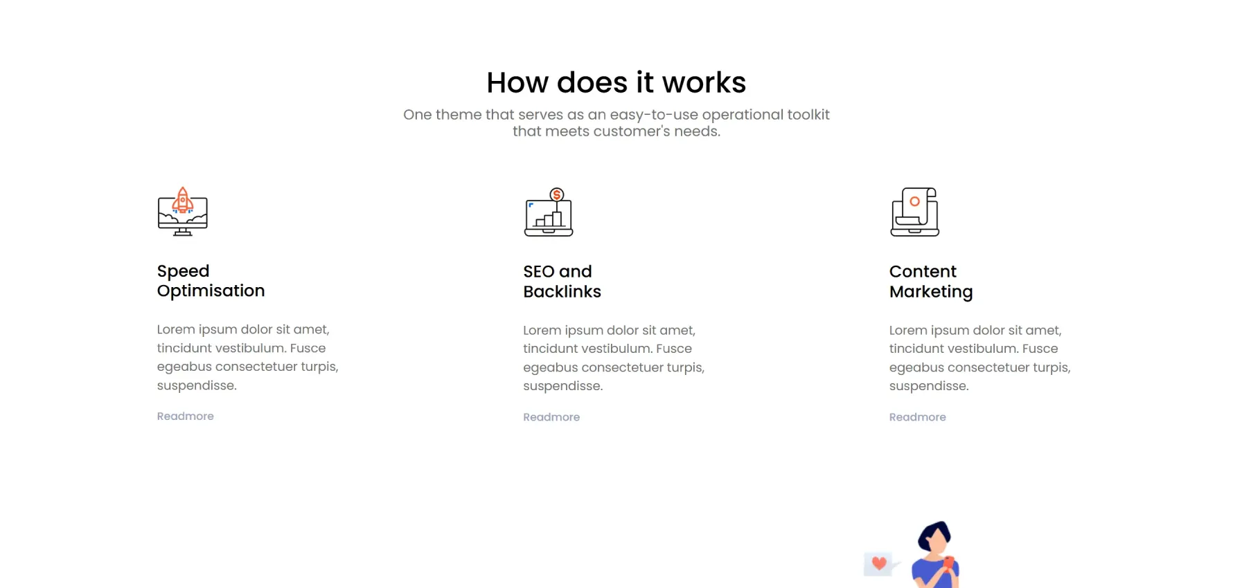Click the orange ring on the document icon
The width and height of the screenshot is (1233, 588).
915,201
